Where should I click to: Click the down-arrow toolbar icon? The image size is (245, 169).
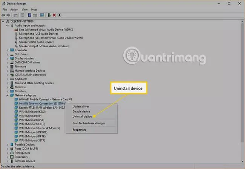[60, 15]
